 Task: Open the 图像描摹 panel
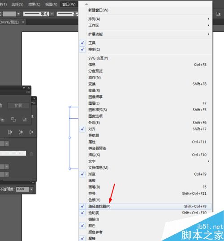[x=145, y=97]
